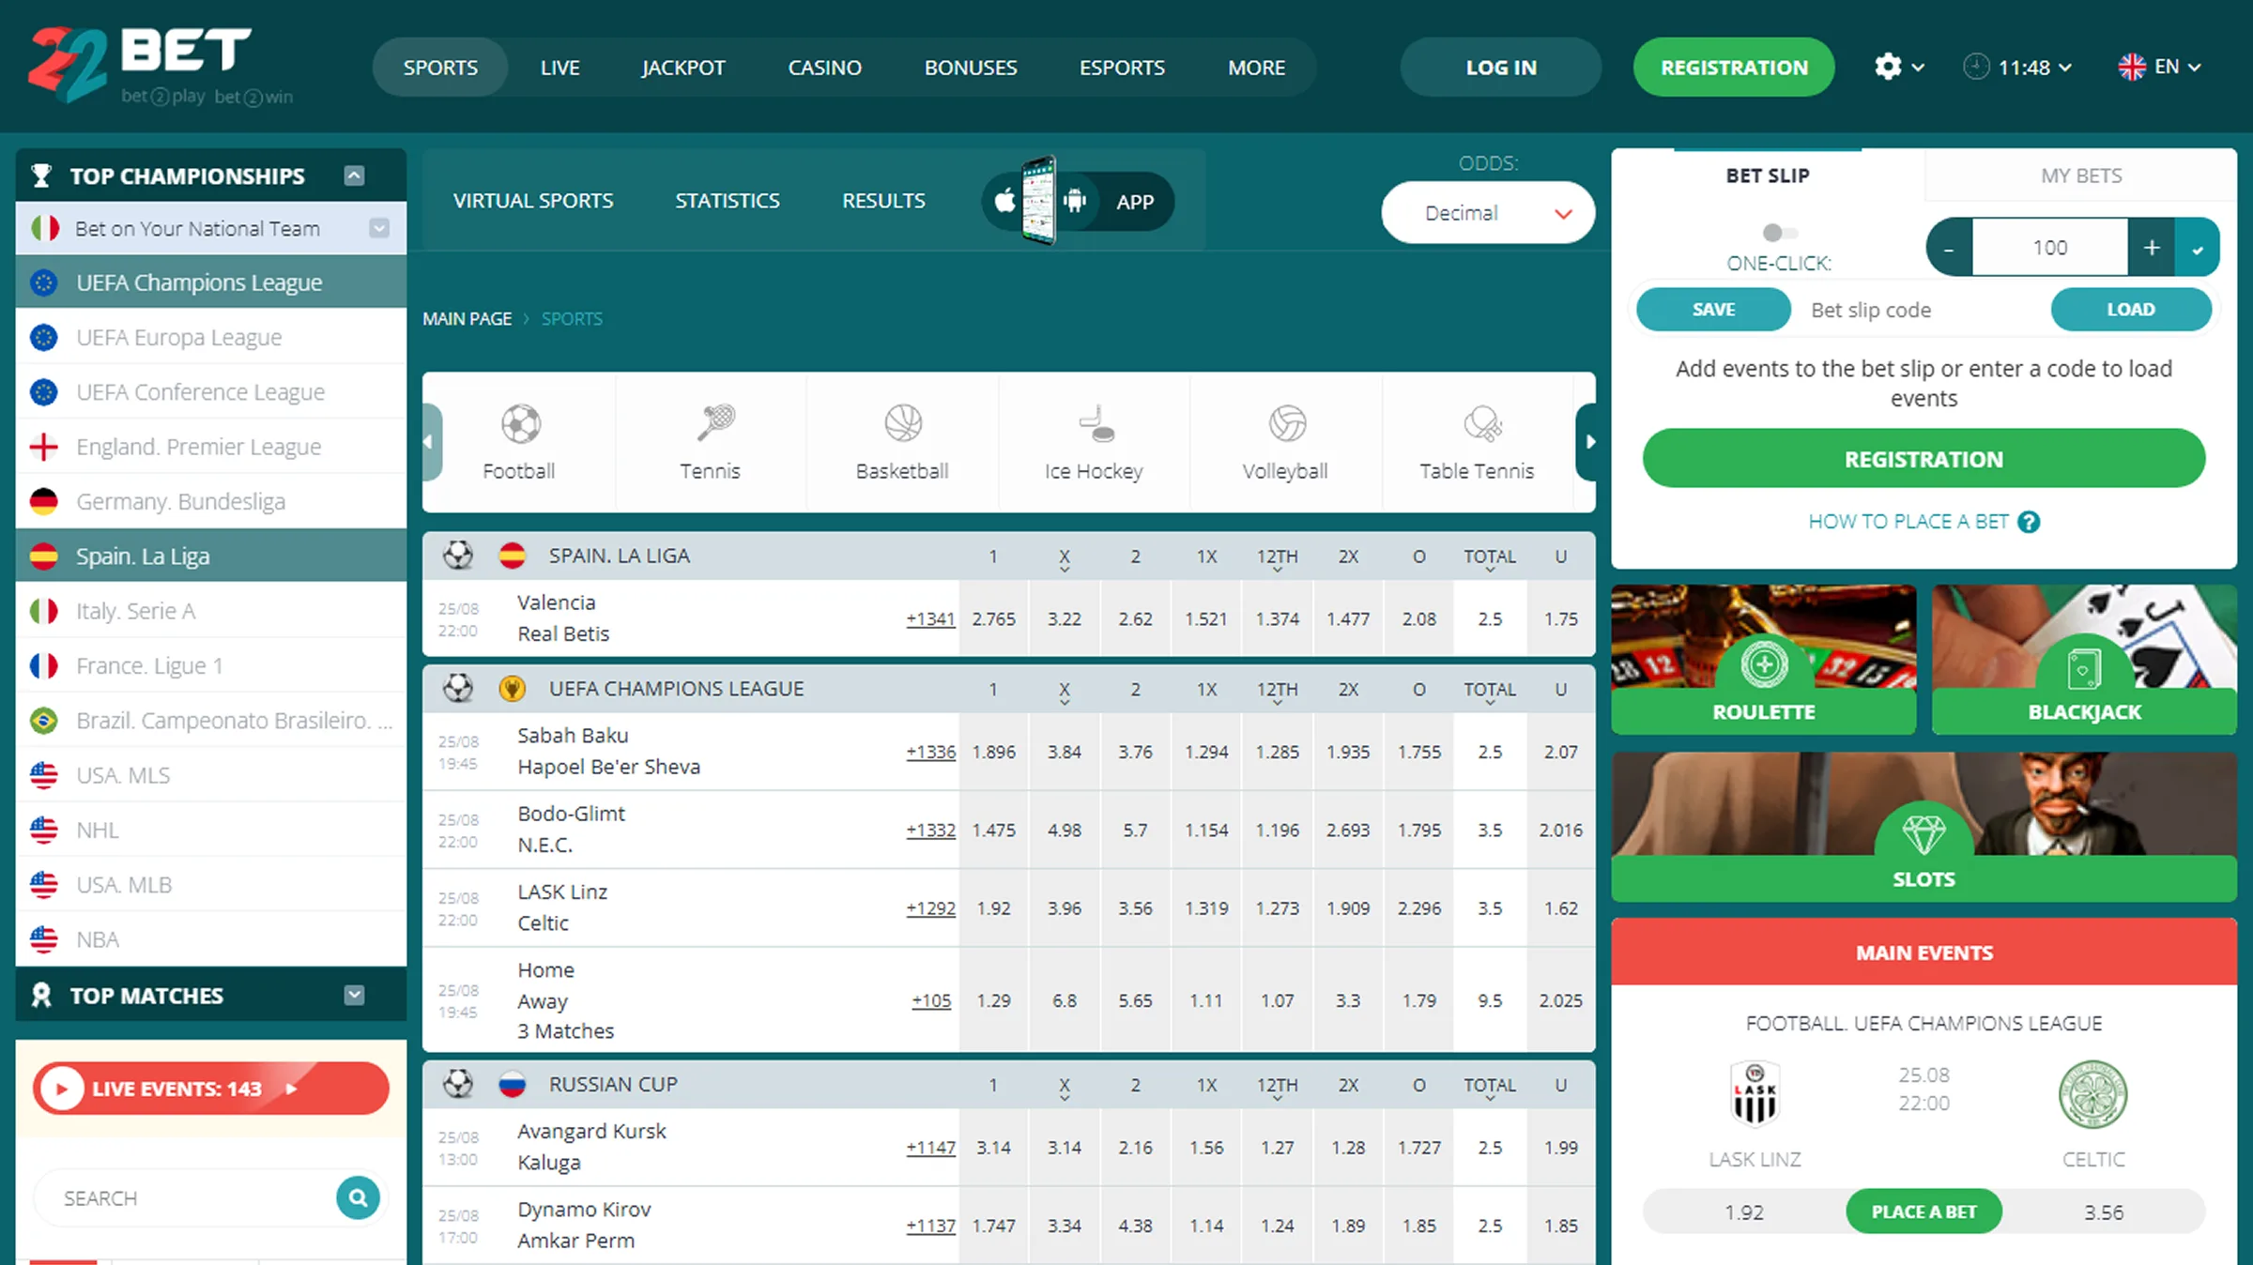This screenshot has width=2253, height=1265.
Task: Select the Volleyball sport icon
Action: coord(1285,442)
